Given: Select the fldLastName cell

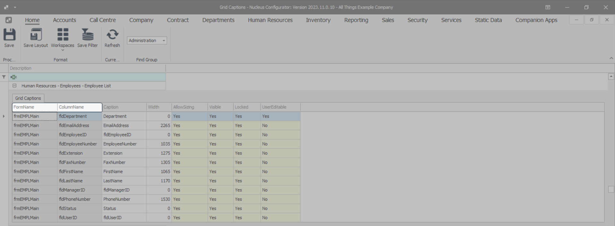Looking at the screenshot, I should click(x=80, y=181).
